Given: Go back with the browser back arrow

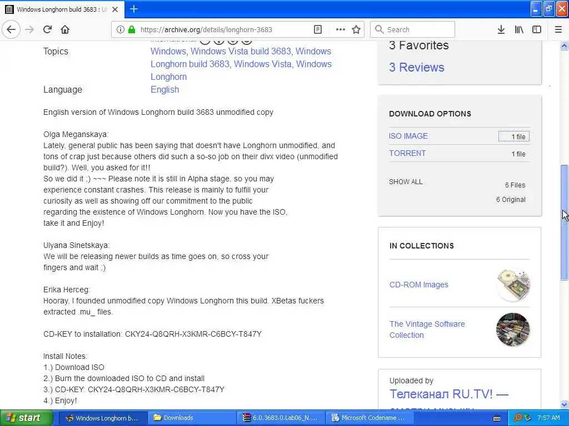Looking at the screenshot, I should [x=11, y=29].
